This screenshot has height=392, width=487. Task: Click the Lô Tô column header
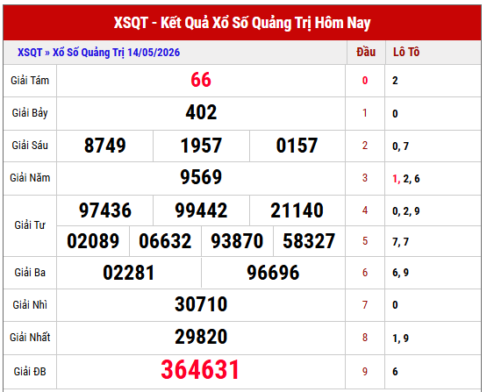(406, 52)
